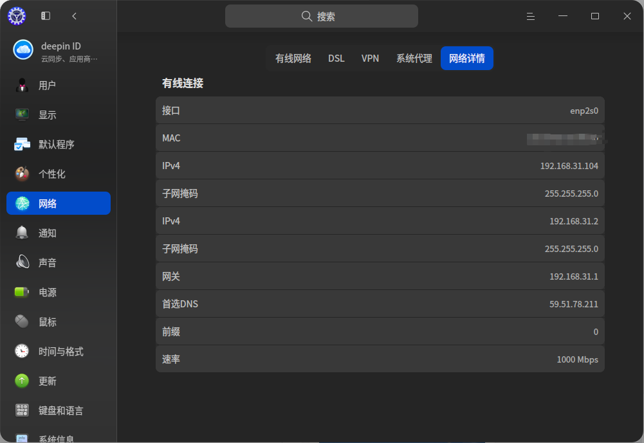
Task: Click the interface value enp2s0
Action: click(584, 111)
